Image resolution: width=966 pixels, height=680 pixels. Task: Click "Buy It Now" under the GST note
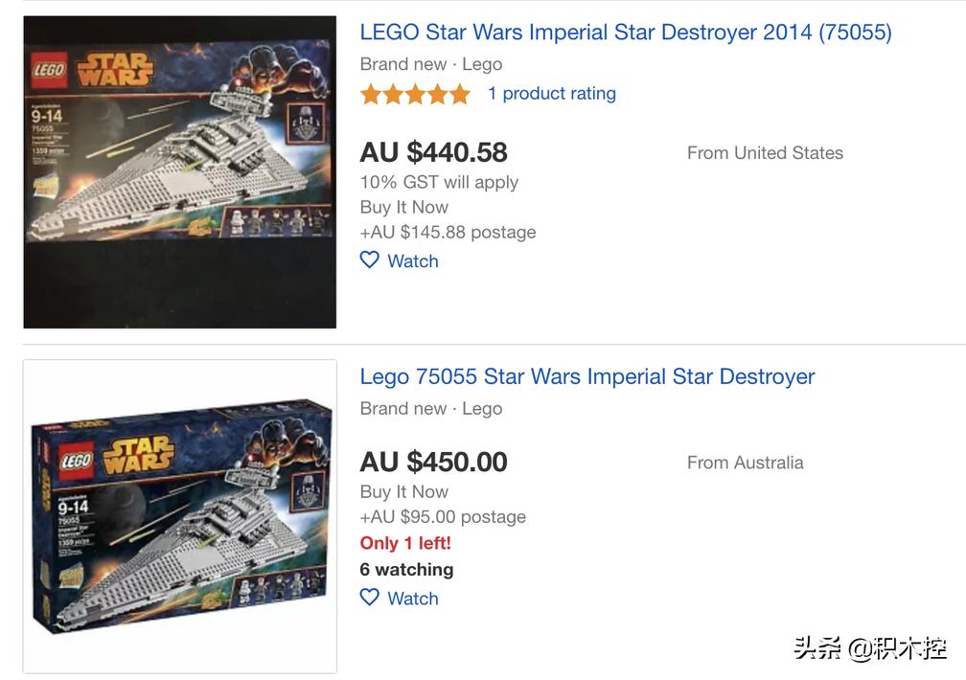403,207
